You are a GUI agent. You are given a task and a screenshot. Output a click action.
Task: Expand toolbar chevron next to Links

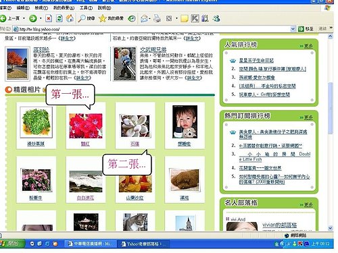331,28
